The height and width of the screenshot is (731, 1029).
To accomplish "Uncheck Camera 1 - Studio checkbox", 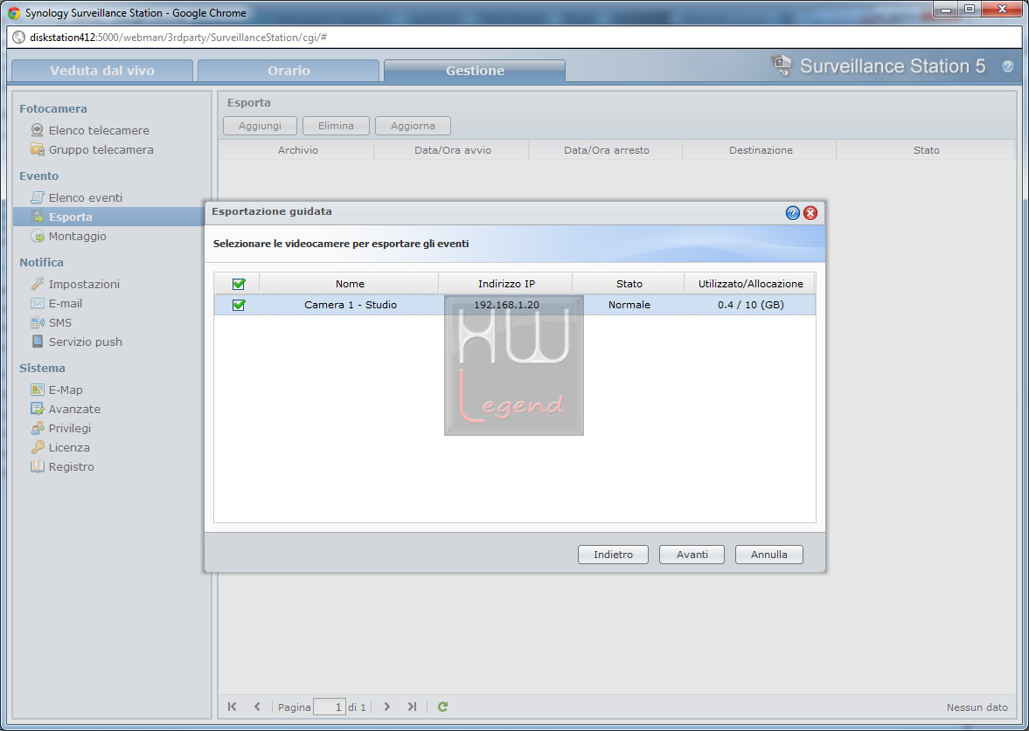I will click(239, 305).
